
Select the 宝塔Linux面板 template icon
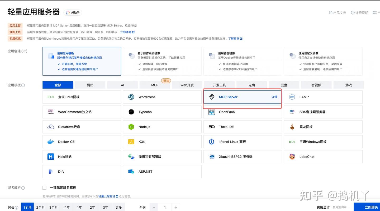click(x=51, y=97)
